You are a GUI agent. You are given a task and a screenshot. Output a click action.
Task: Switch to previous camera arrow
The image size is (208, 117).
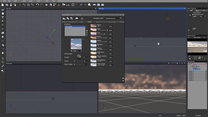coord(188,38)
